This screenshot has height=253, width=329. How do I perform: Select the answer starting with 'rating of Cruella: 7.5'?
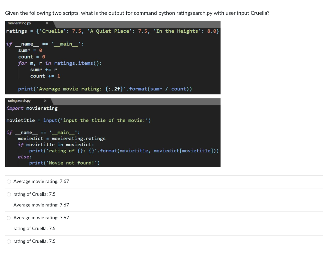[9, 194]
